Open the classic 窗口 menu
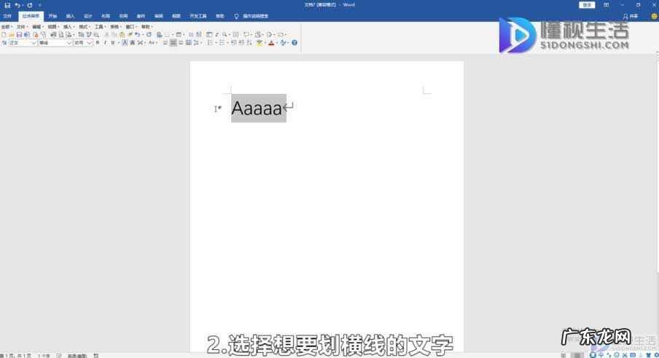 click(x=131, y=27)
